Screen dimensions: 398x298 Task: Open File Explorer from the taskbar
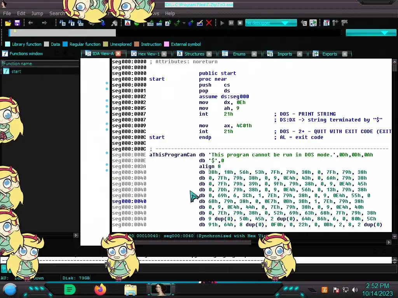[131, 290]
